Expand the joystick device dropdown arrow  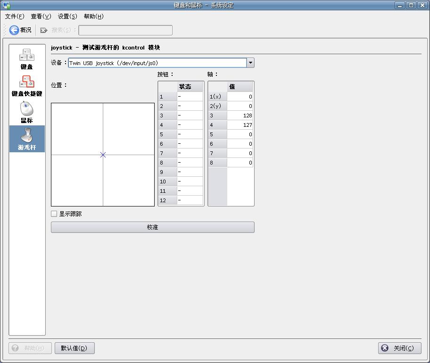[250, 63]
